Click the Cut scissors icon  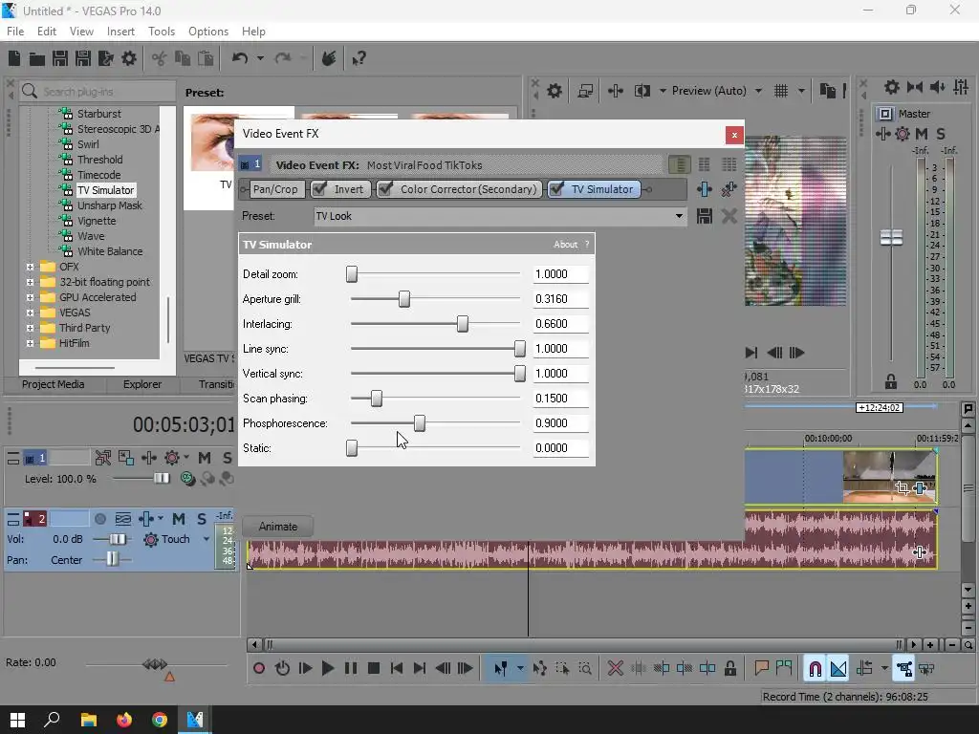tap(160, 58)
